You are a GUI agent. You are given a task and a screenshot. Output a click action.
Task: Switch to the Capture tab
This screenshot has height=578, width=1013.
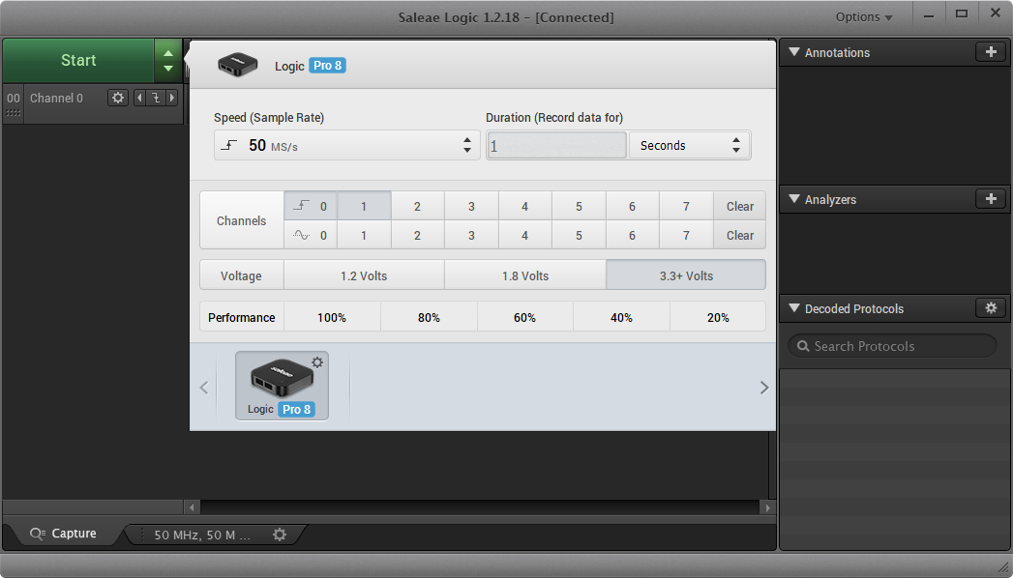[64, 534]
